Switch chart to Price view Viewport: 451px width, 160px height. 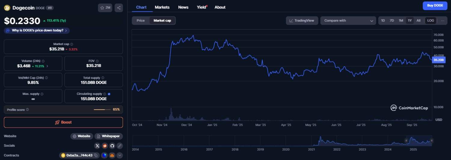141,20
